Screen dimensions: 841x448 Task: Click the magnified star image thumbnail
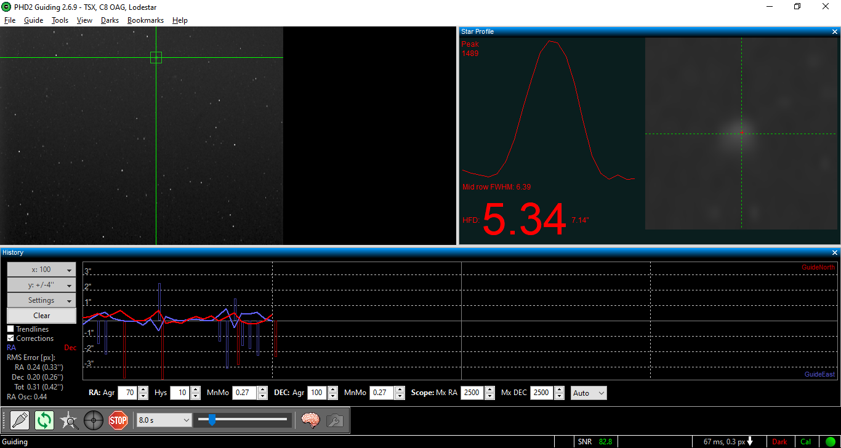[741, 134]
